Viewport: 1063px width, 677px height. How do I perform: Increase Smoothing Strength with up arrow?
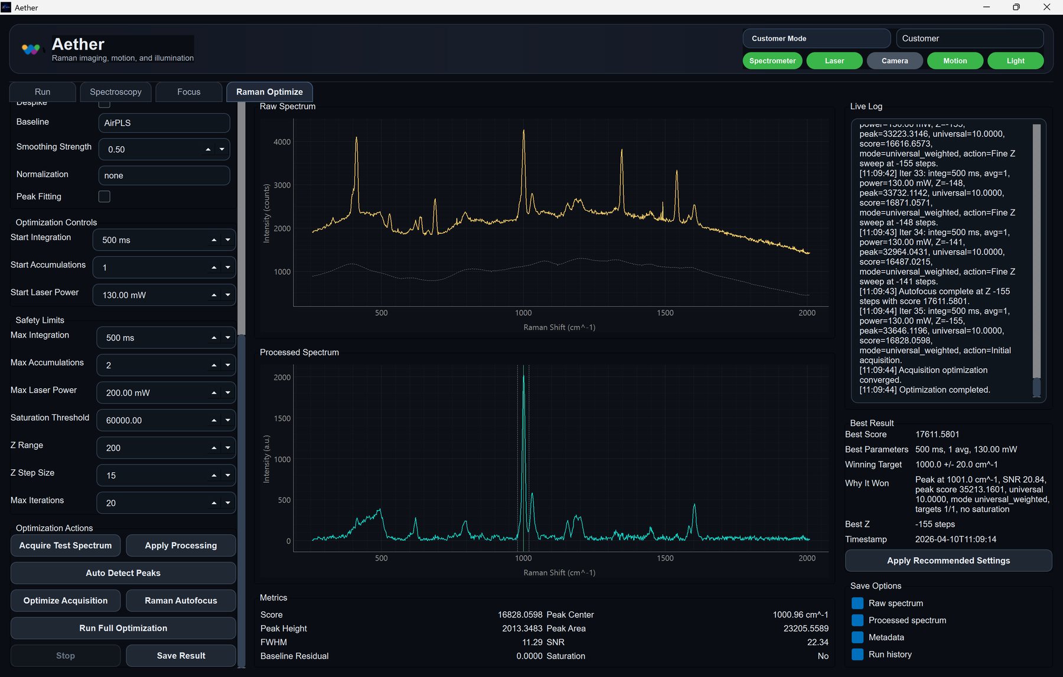coord(208,149)
